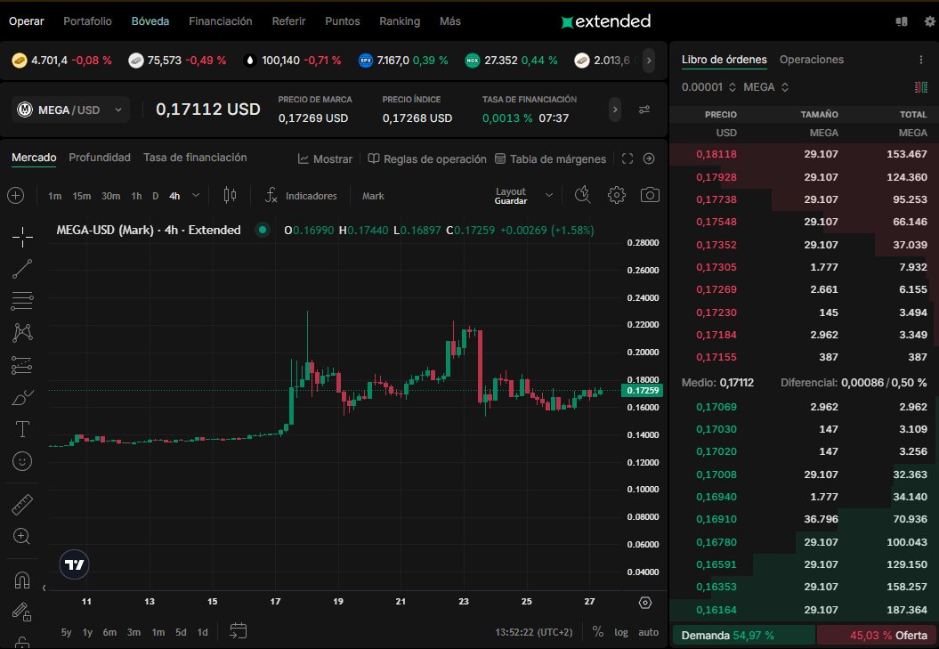Open Tabla de márgenes
This screenshot has height=649, width=939.
[x=550, y=159]
